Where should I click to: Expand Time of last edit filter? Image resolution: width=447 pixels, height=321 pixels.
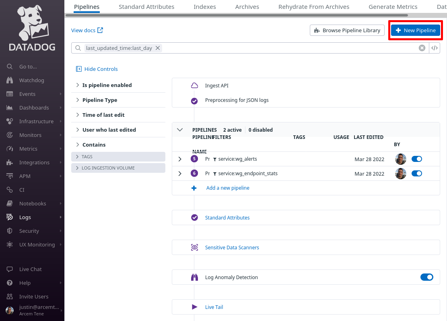118,115
